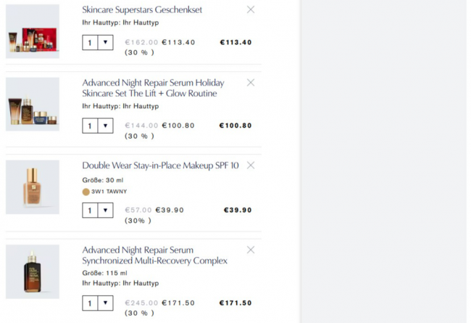Open quantity dropdown for Skincare Superstars Geschenkset
This screenshot has width=471, height=323.
tap(98, 43)
